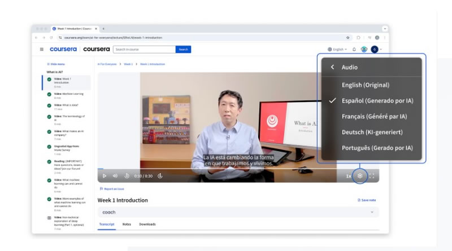Click the black Coursera partner logo
Screen dimensions: 452x251
click(96, 49)
